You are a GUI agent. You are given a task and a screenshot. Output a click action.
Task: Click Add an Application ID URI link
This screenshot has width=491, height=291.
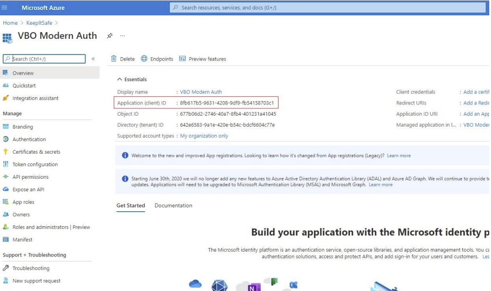[476, 113]
